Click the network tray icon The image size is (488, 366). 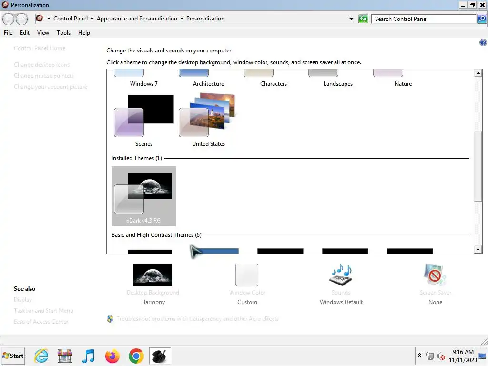(430, 356)
